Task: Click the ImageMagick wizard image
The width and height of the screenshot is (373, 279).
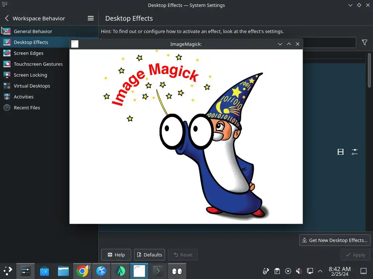Action: pyautogui.click(x=186, y=137)
